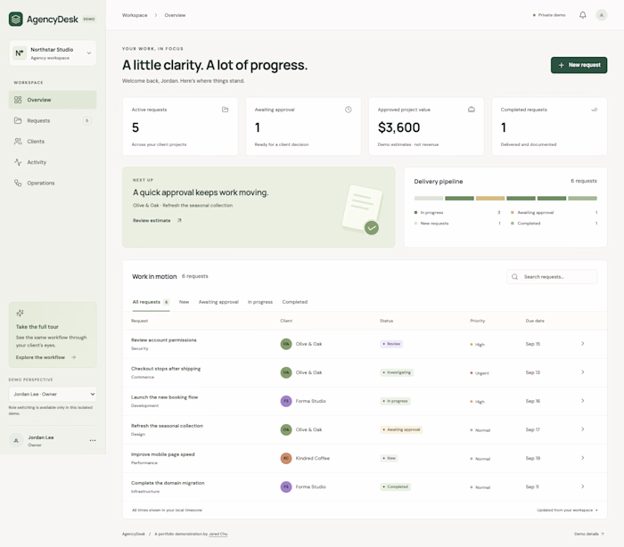Click the Clients people icon in sidebar
624x547 pixels.
[x=18, y=142]
